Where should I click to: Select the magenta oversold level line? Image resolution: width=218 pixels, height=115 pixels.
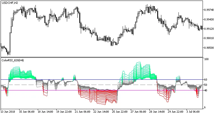click(102, 90)
